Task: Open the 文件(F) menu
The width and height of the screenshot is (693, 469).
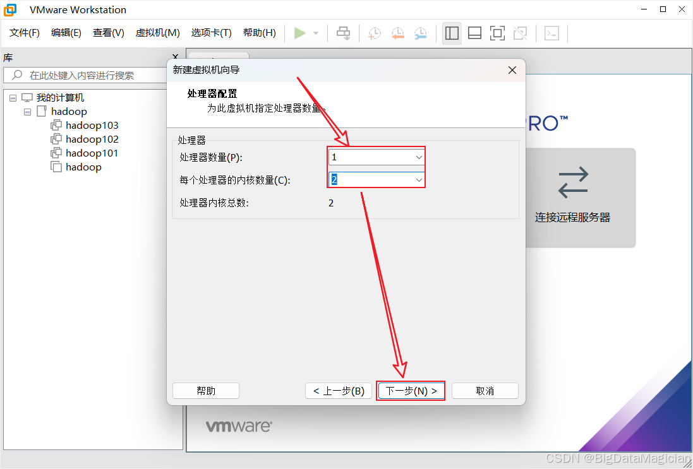Action: (x=25, y=33)
